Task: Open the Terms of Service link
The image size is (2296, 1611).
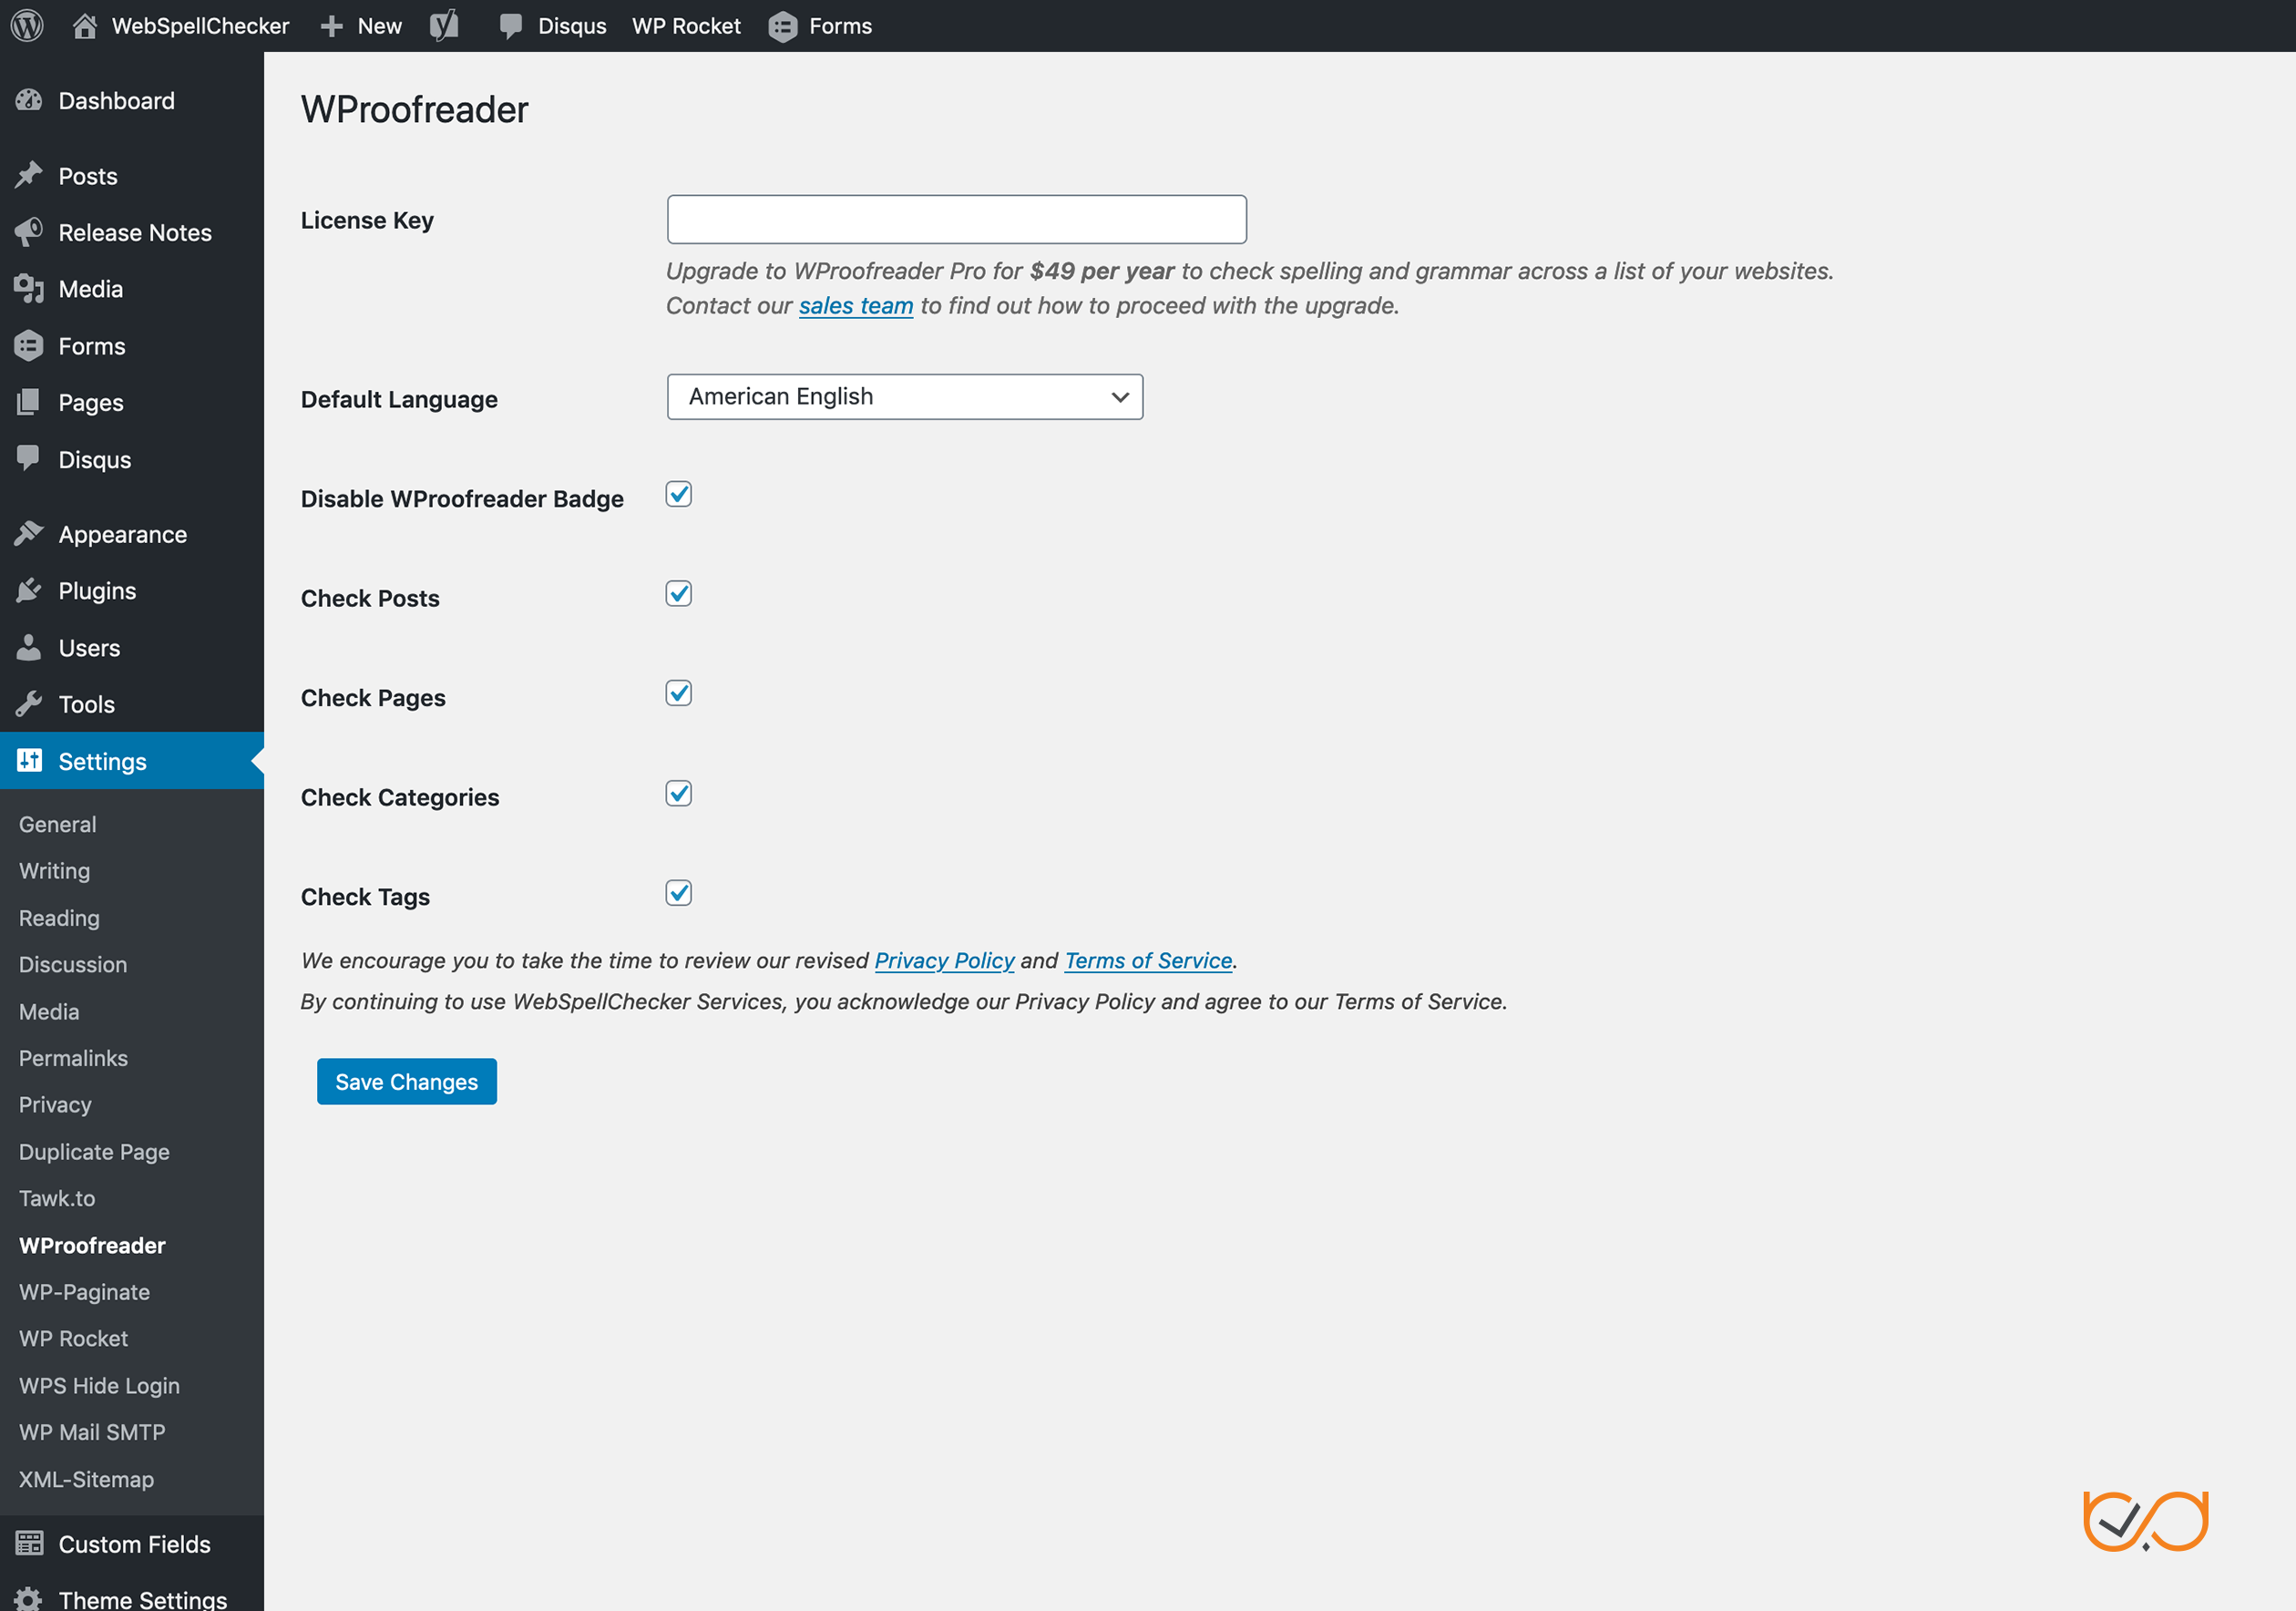Action: [1148, 960]
